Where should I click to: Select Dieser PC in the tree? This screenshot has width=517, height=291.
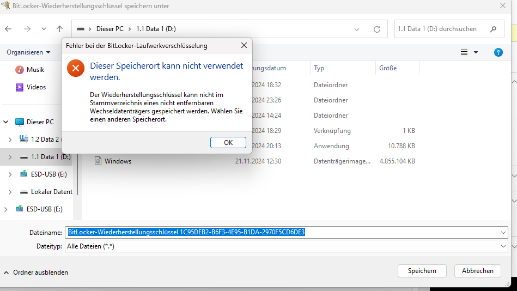40,122
